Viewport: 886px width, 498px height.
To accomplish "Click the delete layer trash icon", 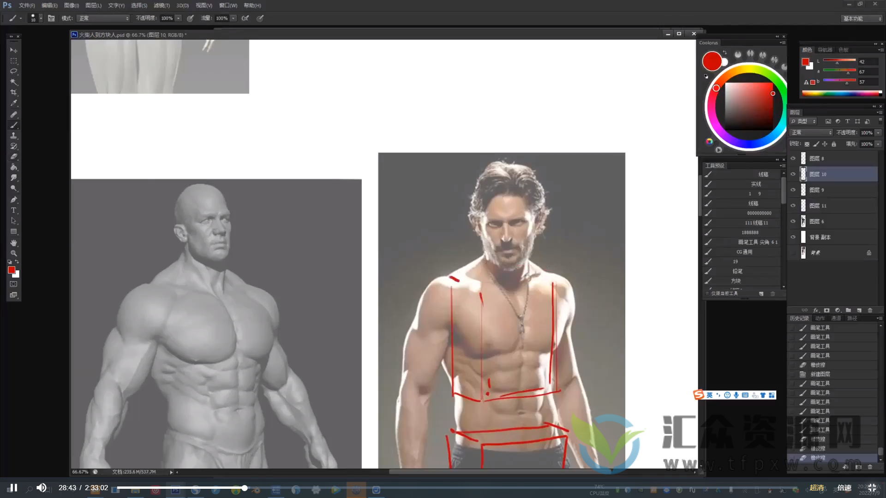I will point(870,310).
